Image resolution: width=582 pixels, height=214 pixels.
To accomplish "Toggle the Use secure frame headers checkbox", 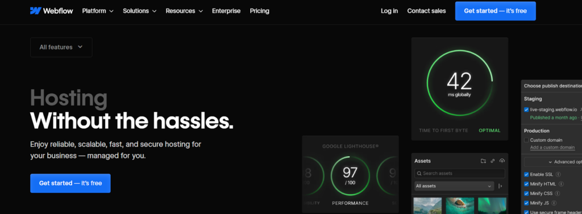I will pyautogui.click(x=526, y=212).
